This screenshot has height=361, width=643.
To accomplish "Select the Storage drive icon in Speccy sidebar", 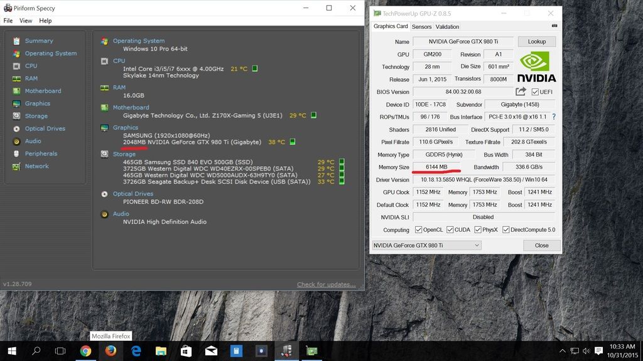I will click(x=16, y=116).
